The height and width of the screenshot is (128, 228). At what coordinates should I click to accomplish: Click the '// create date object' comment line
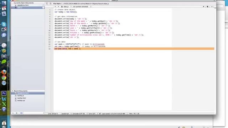click(x=65, y=10)
